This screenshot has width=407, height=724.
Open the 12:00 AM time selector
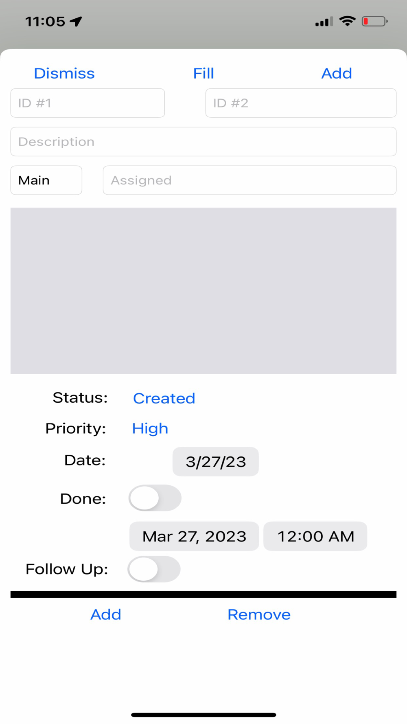(x=315, y=536)
